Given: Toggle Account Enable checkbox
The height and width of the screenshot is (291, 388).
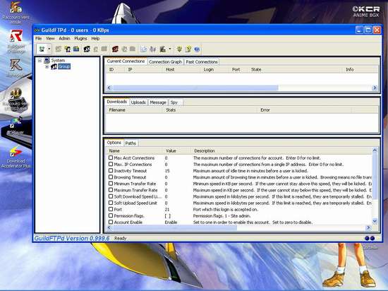Looking at the screenshot, I should click(x=111, y=222).
